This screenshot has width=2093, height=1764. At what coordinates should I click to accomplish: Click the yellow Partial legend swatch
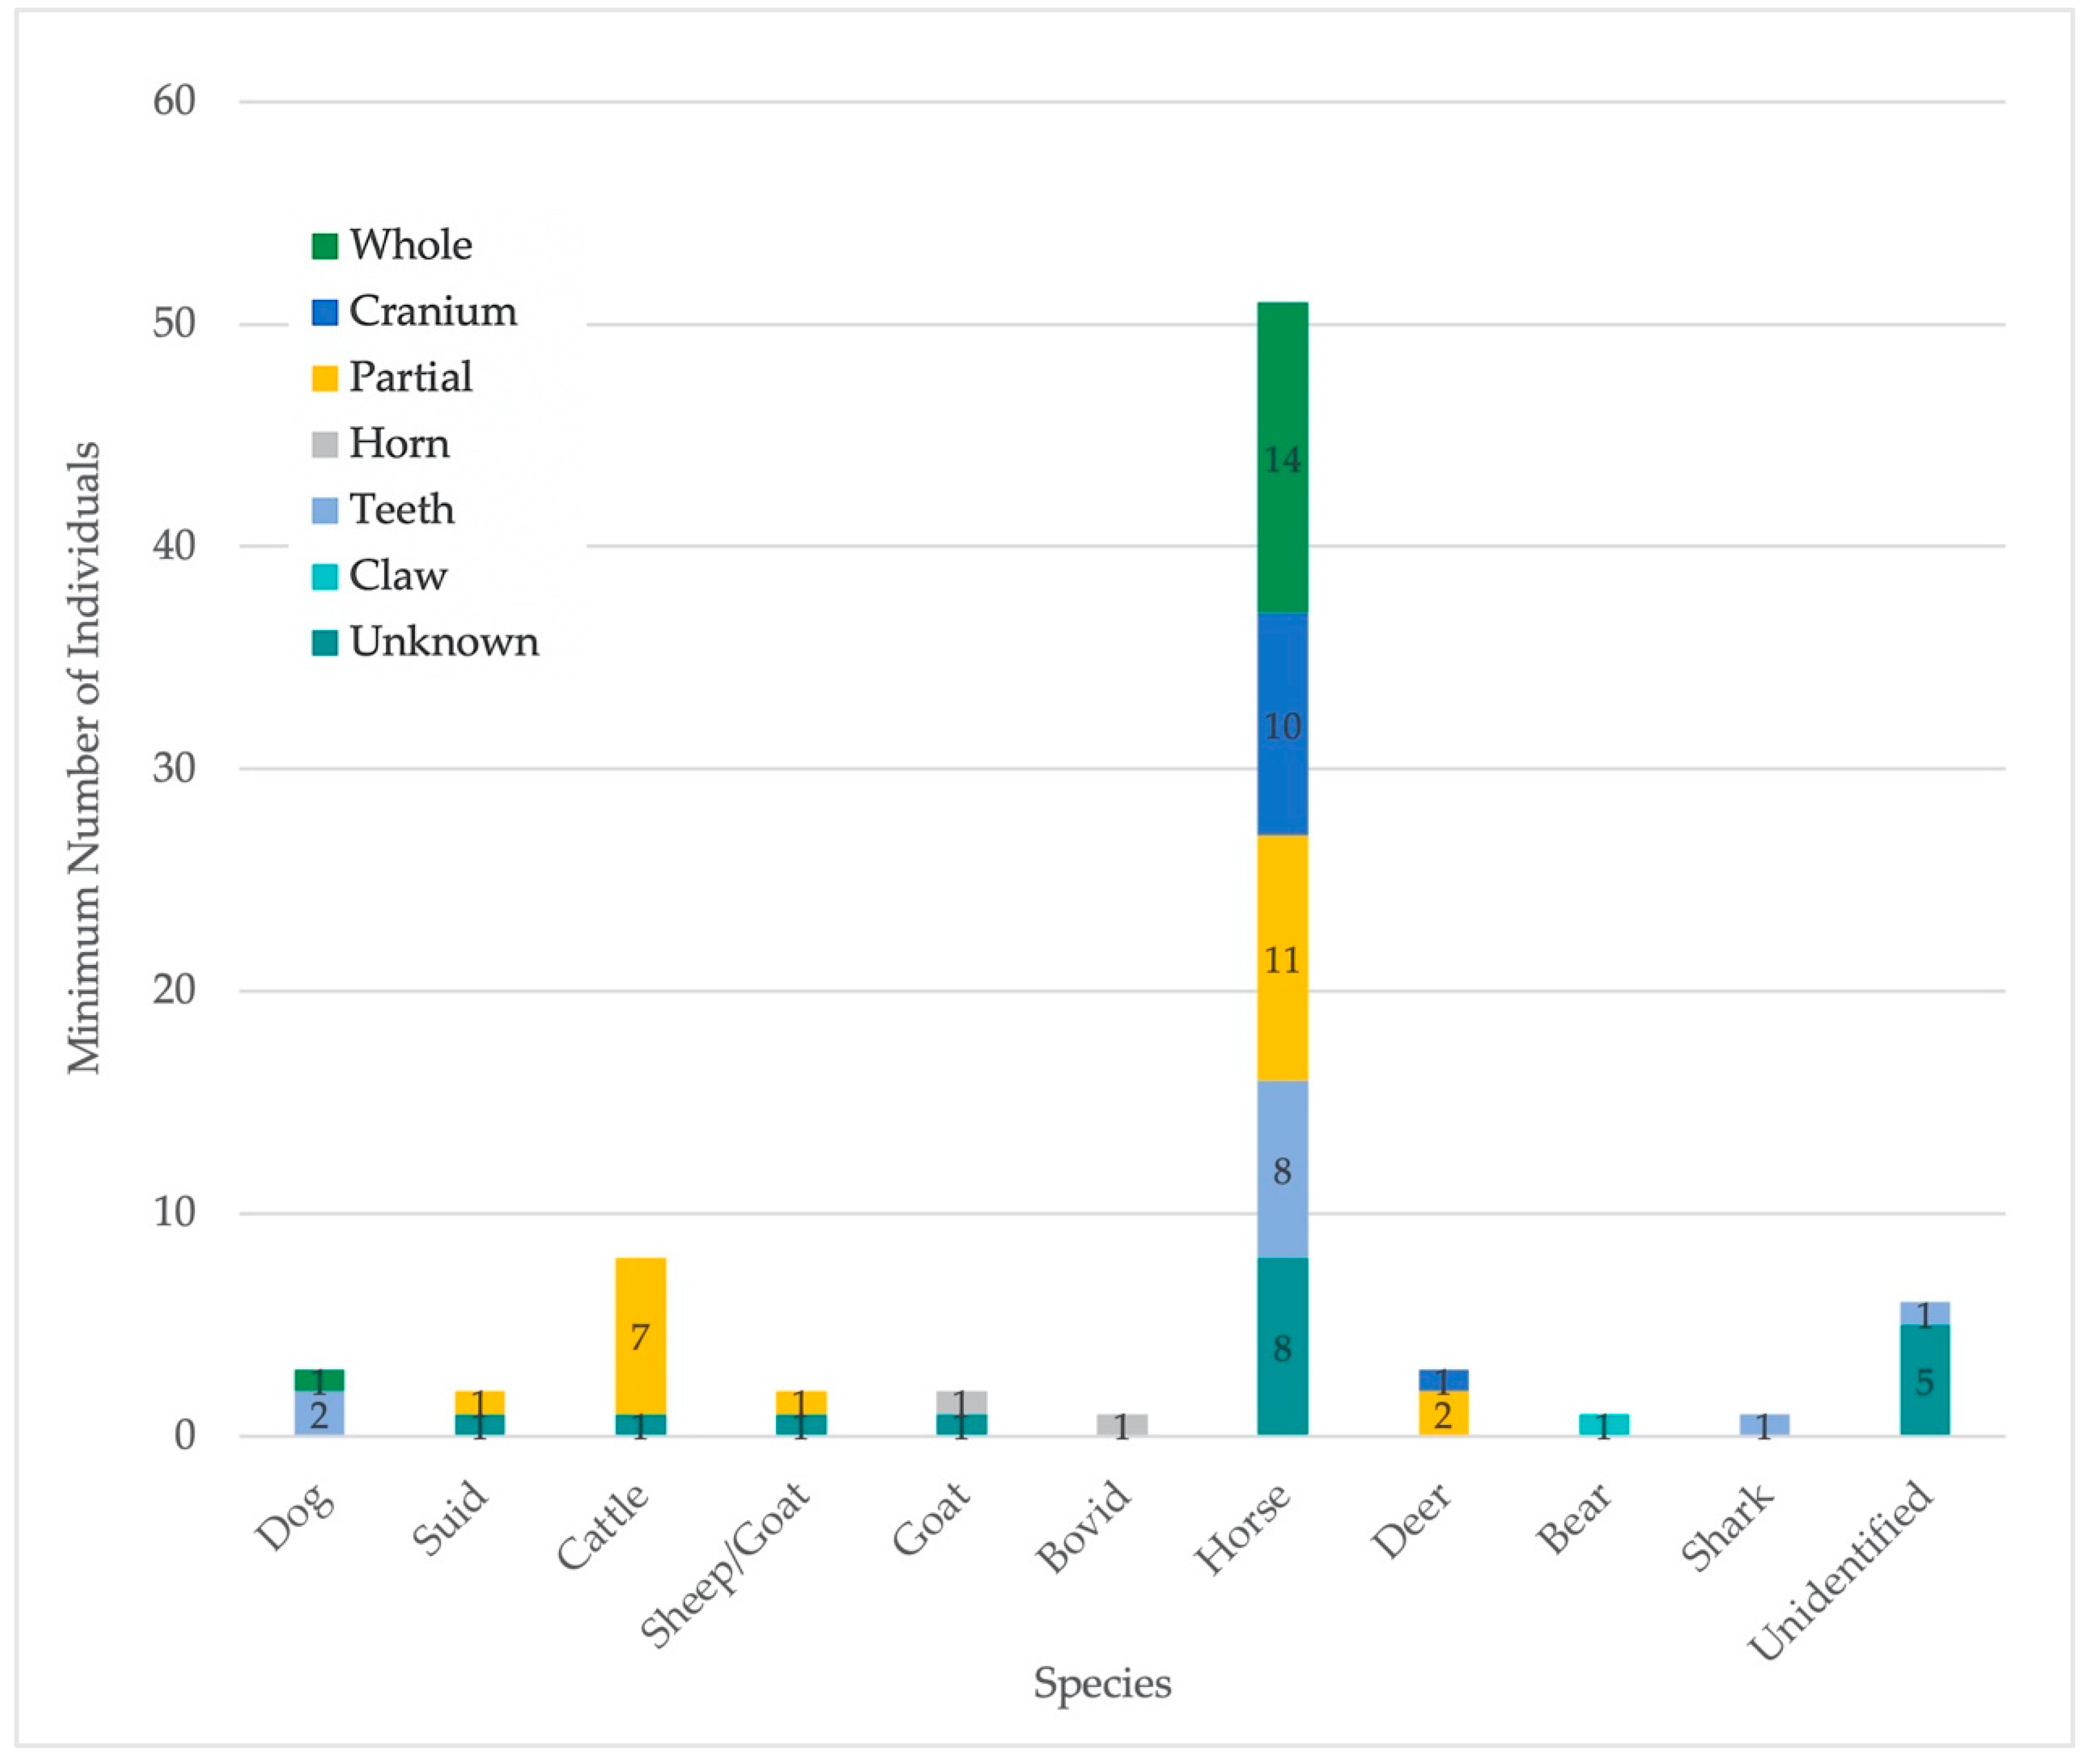[x=325, y=378]
